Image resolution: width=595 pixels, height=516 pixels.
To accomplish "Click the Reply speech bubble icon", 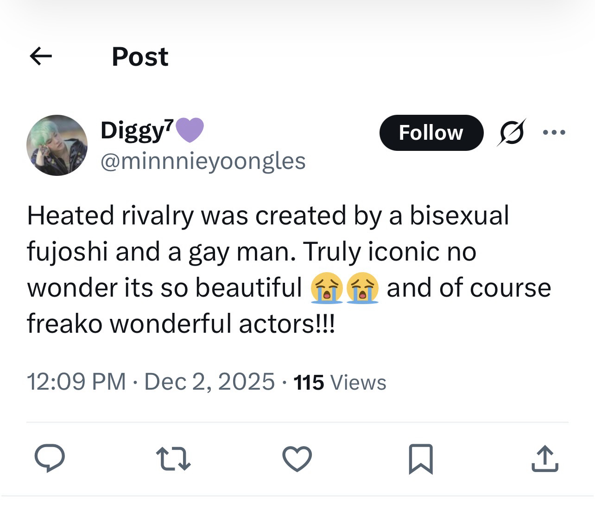I will coord(50,458).
